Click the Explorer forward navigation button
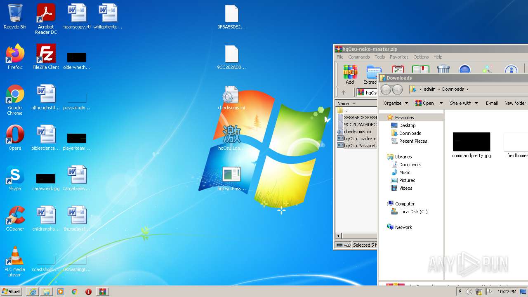528x297 pixels. pos(397,89)
